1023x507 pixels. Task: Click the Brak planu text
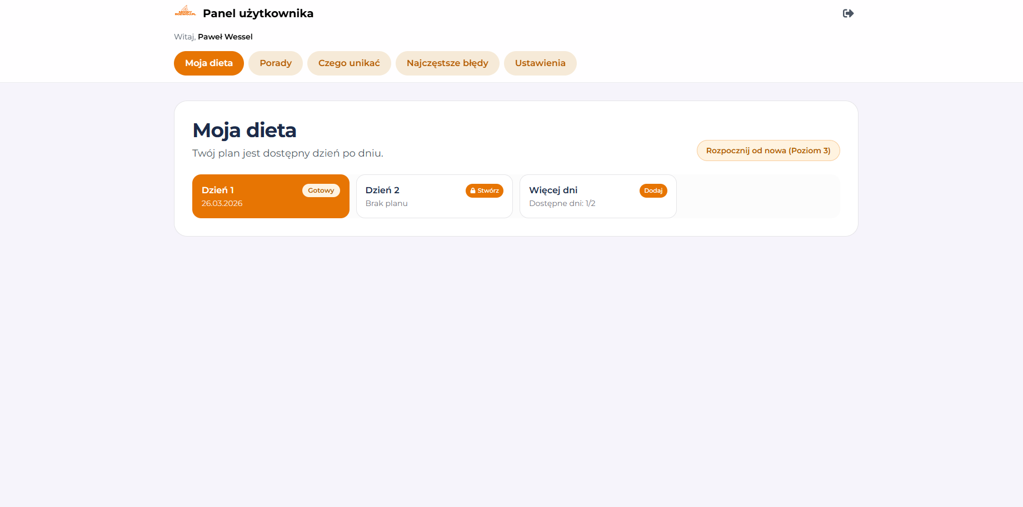[x=387, y=203]
